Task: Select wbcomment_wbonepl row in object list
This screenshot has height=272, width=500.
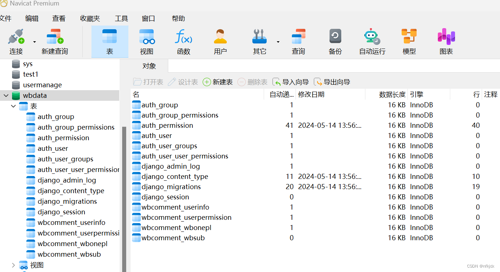Action: (x=315, y=228)
